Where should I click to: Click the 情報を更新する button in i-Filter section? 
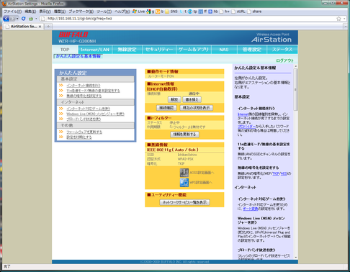pos(184,135)
